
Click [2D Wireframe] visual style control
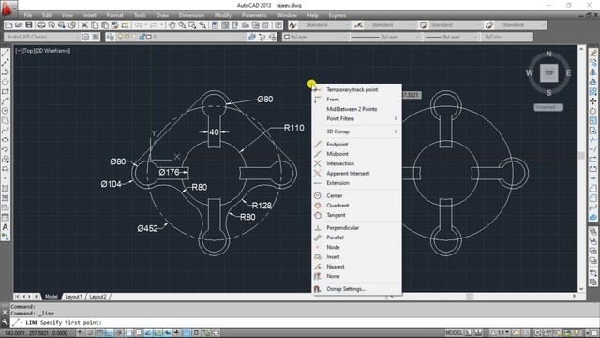(x=53, y=51)
